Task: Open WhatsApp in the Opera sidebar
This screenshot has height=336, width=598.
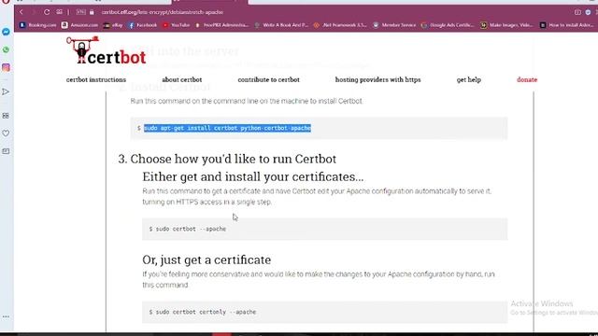Action: tap(6, 49)
